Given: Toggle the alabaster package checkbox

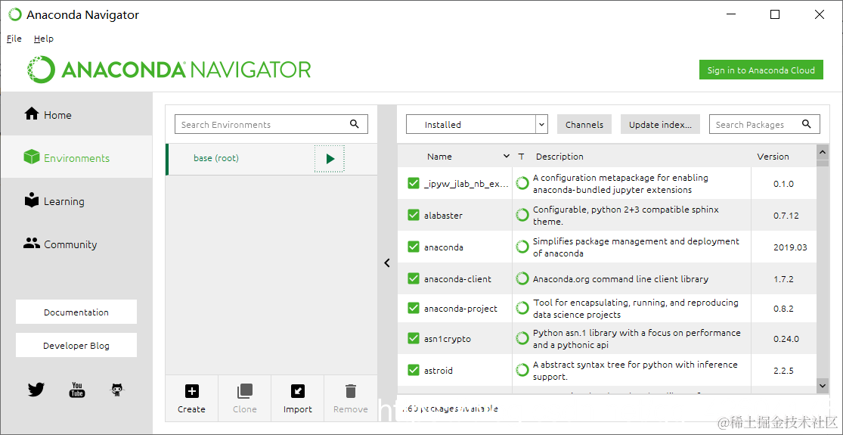Looking at the screenshot, I should point(413,215).
